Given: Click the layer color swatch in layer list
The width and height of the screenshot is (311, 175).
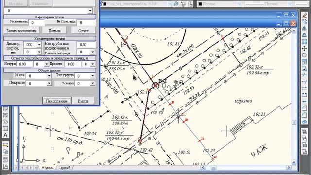Looking at the screenshot, I should [x=105, y=4].
